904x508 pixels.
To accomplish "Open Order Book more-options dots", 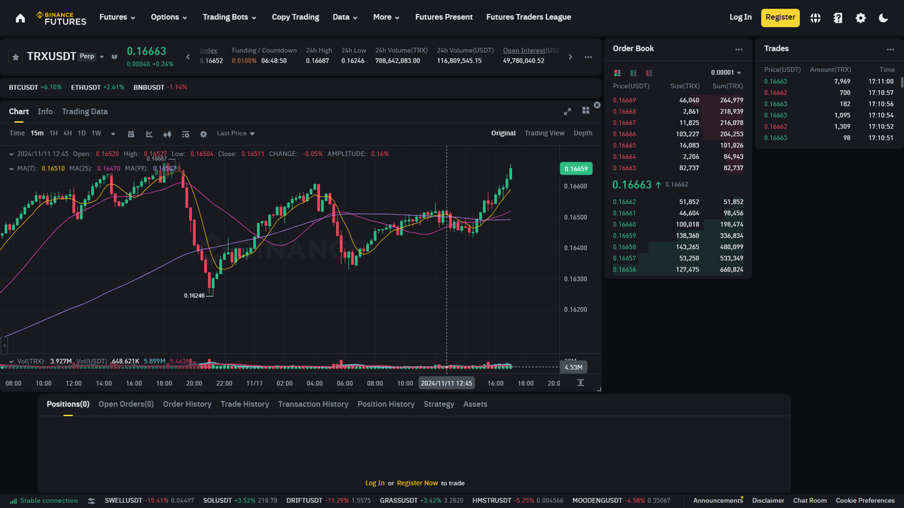I will click(x=739, y=49).
